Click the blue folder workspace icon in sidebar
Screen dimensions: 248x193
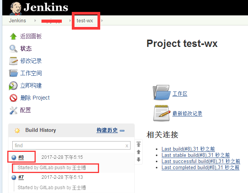coord(13,73)
